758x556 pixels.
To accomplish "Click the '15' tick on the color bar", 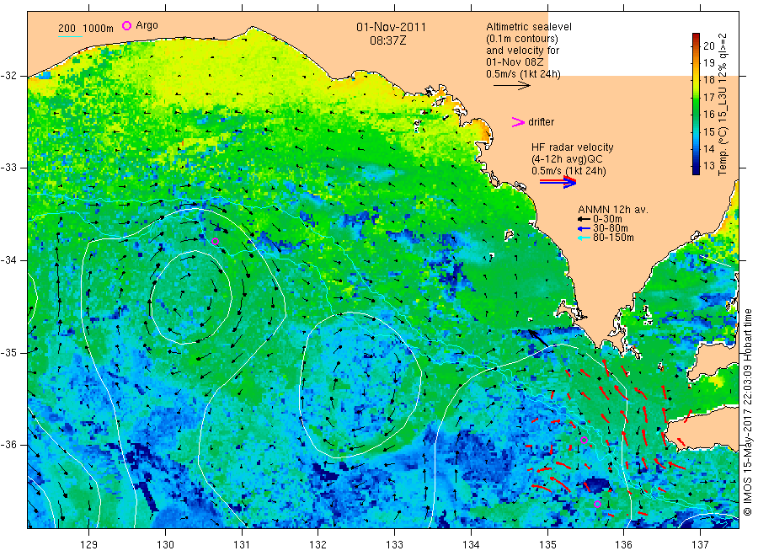I will point(708,132).
